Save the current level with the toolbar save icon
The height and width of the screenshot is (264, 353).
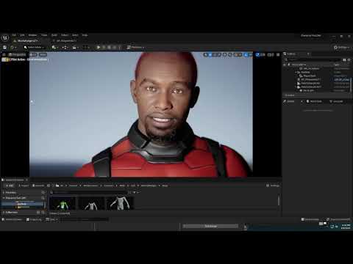click(x=4, y=48)
